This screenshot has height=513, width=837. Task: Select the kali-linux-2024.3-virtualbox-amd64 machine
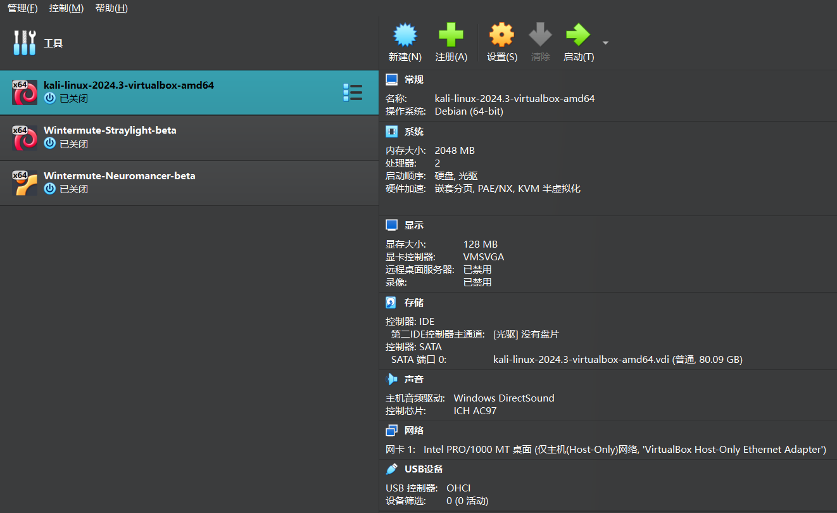(x=129, y=85)
